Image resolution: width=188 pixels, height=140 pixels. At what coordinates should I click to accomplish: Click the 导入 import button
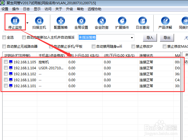click(x=150, y=38)
